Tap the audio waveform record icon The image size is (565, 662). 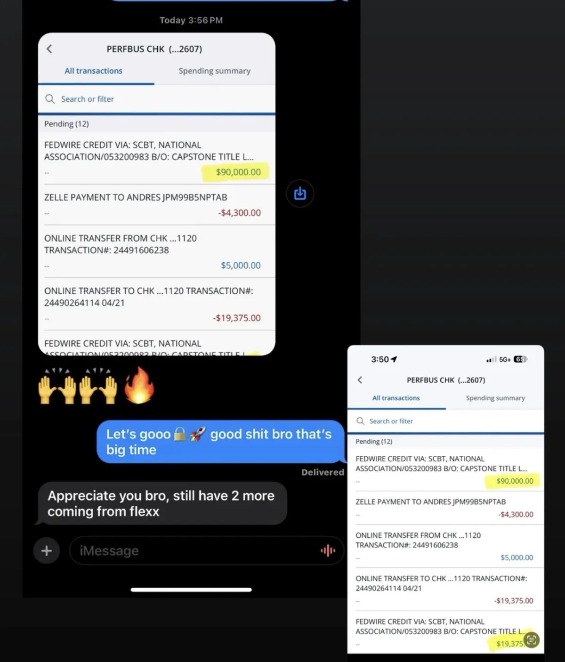tap(328, 550)
